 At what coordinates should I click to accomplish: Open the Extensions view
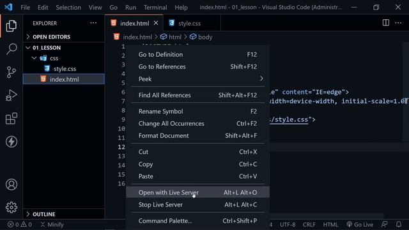coord(12,118)
